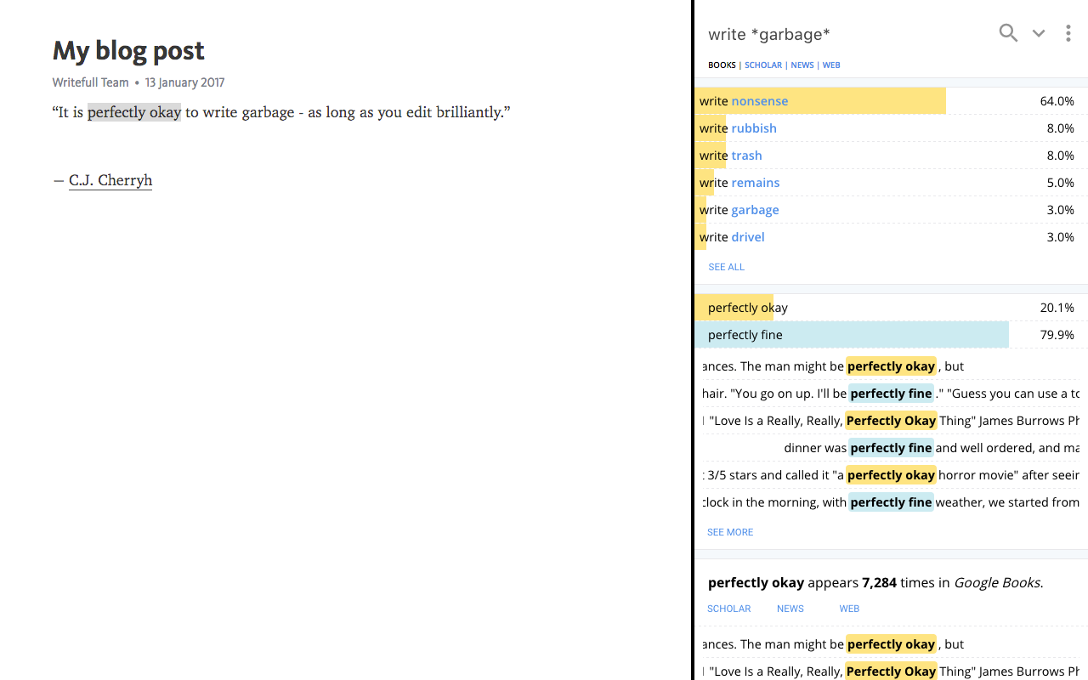The height and width of the screenshot is (680, 1088).
Task: Switch to the WEB source tab
Action: (831, 65)
